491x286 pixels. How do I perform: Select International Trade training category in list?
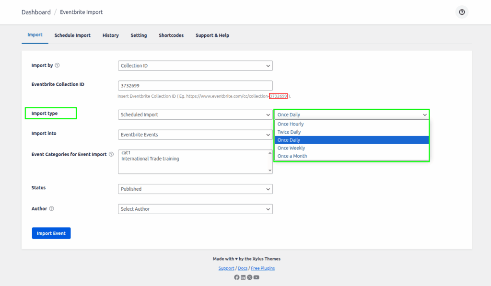(150, 159)
